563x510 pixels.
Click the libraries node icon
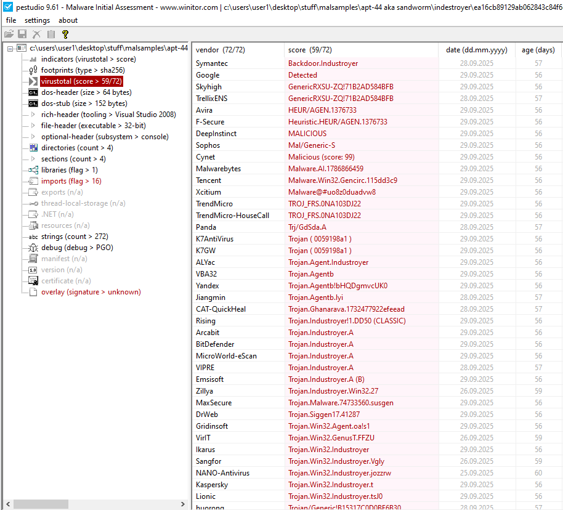pos(33,170)
